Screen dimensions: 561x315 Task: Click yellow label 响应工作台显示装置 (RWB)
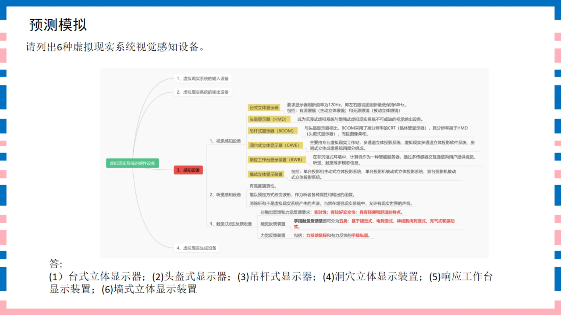tap(276, 160)
